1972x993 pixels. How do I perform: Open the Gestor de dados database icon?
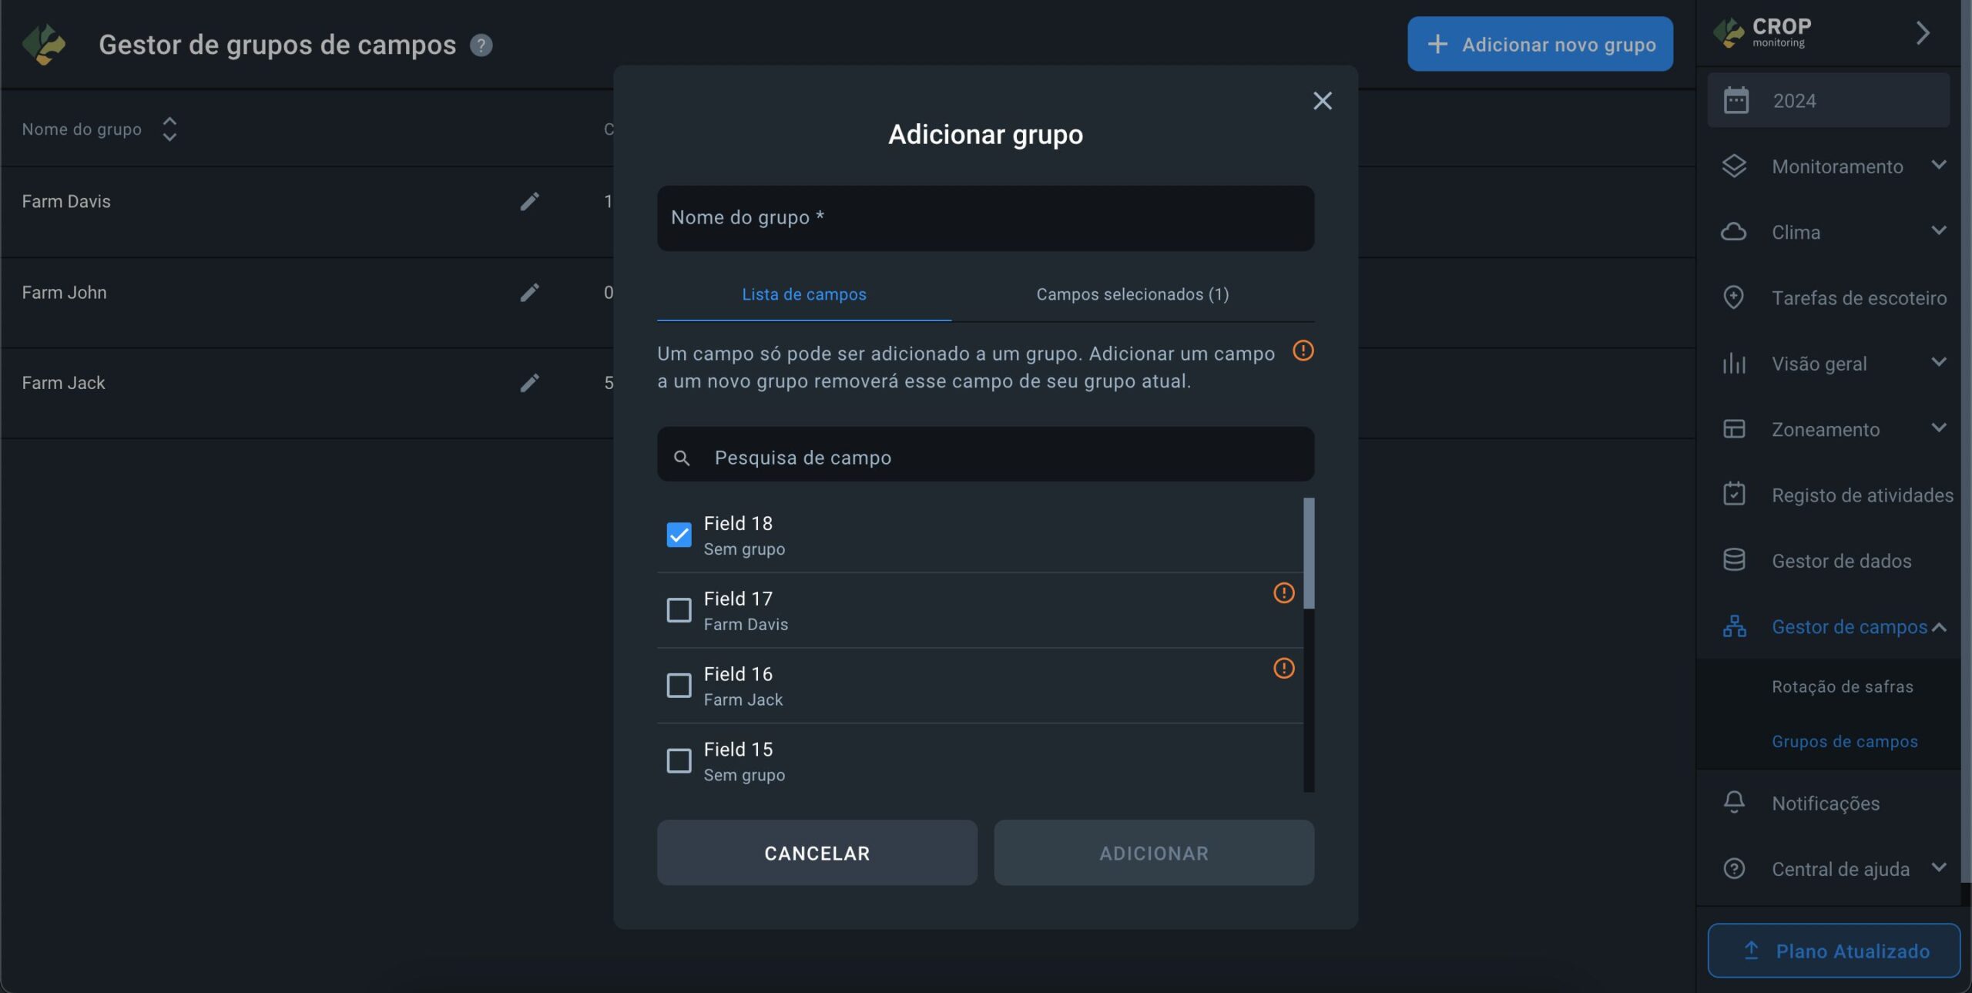tap(1734, 560)
